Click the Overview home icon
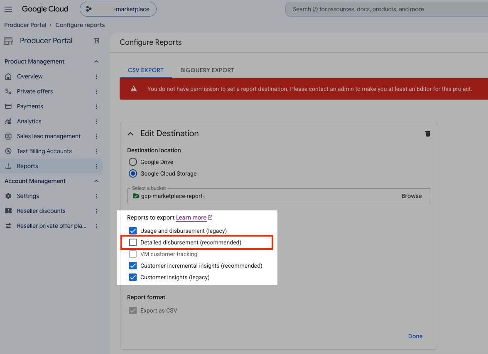Viewport: 488px width, 354px height. point(8,76)
